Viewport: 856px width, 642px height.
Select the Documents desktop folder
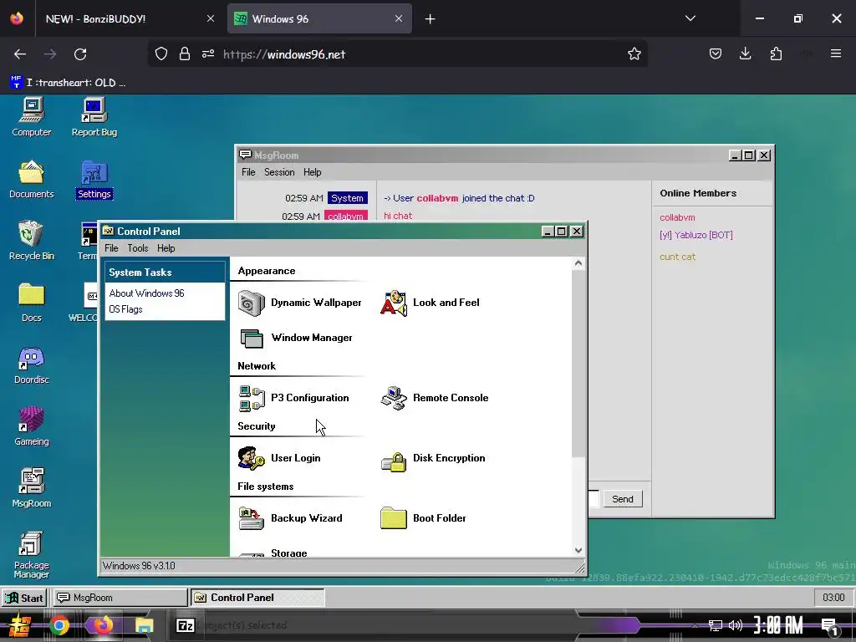click(32, 179)
